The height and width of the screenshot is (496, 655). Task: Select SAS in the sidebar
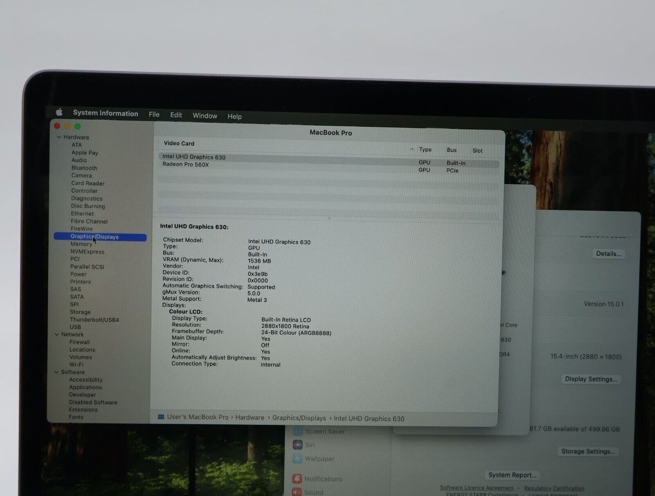point(76,289)
